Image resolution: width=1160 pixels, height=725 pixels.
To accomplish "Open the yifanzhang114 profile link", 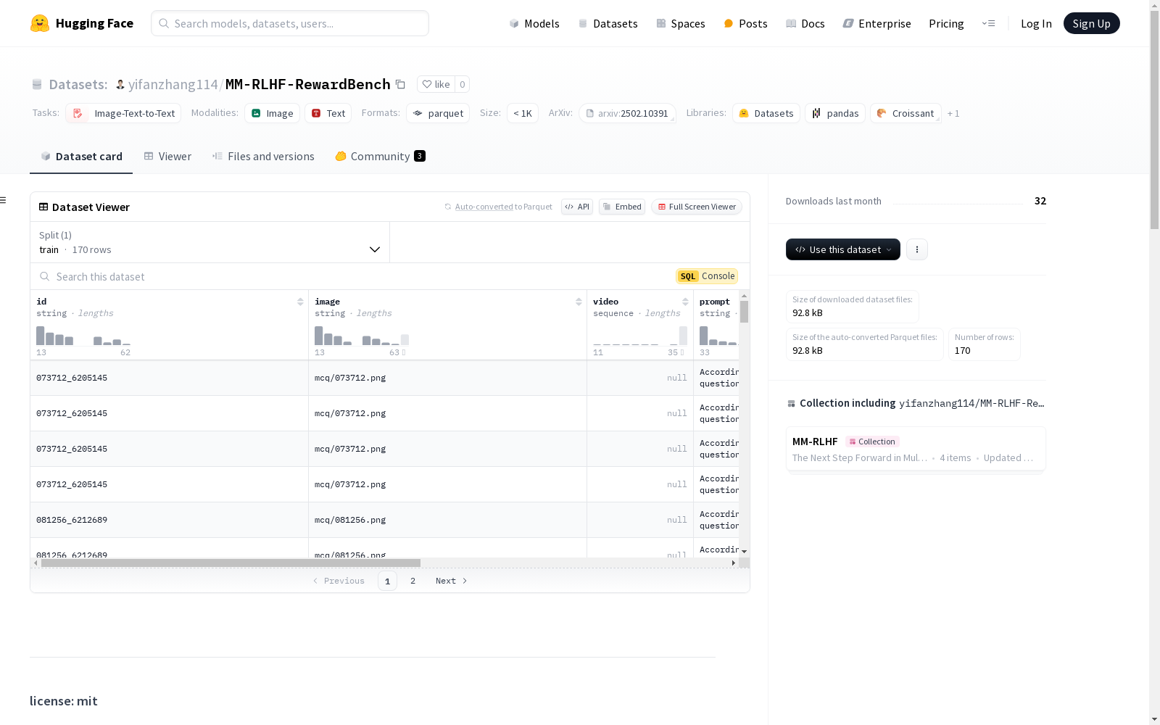I will 173,84.
